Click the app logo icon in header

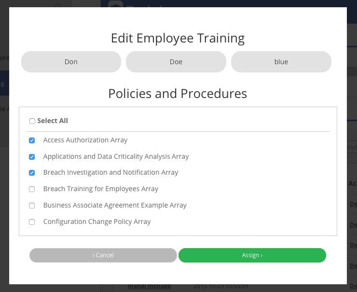click(x=115, y=4)
